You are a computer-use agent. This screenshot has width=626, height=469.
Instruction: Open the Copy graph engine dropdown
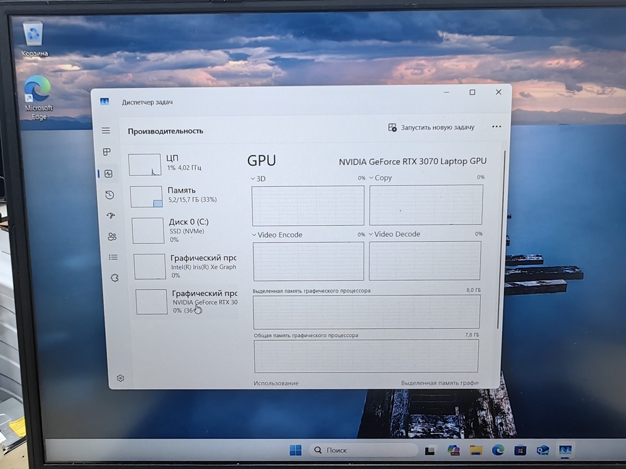[380, 178]
